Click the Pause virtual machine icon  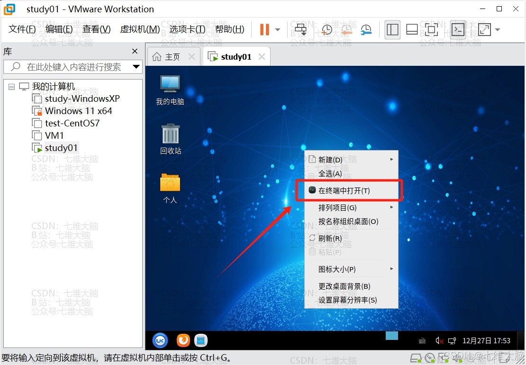pyautogui.click(x=264, y=29)
